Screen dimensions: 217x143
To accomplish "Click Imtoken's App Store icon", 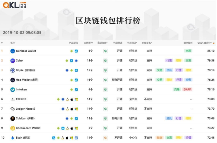I will point(76,90).
